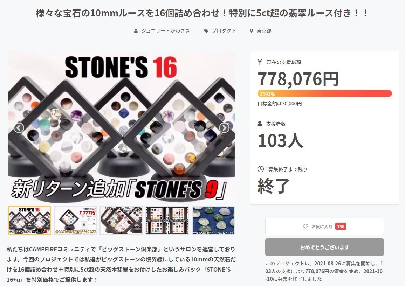Click the location pin icon beside 東京都
The height and width of the screenshot is (286, 405).
click(251, 31)
